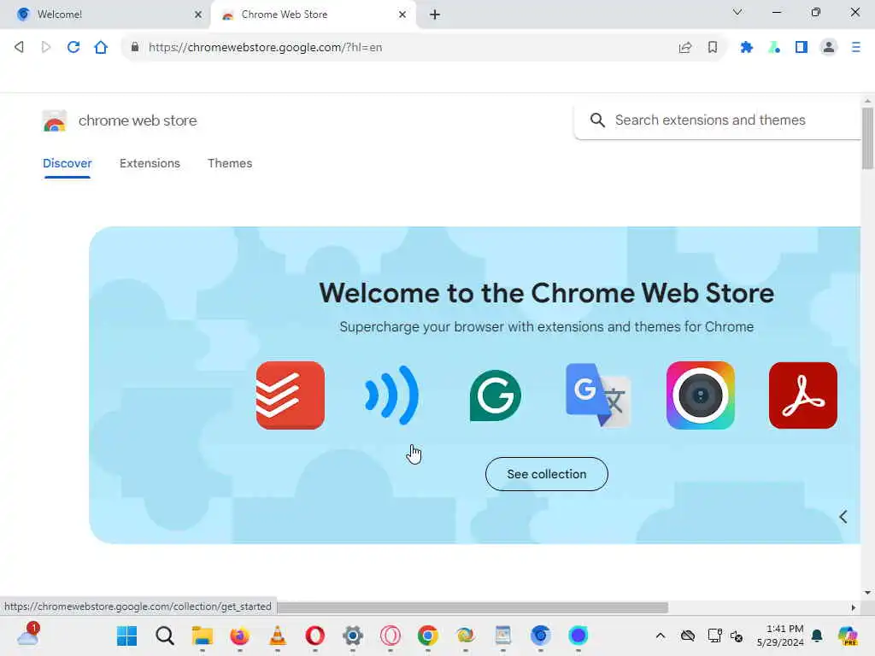The width and height of the screenshot is (875, 656).
Task: Launch Firefox from the taskbar
Action: [240, 635]
